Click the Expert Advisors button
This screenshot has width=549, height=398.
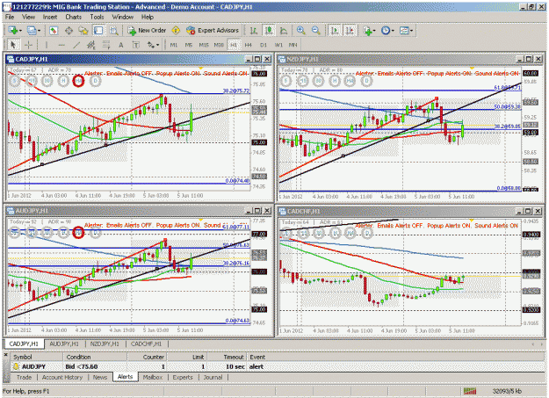(213, 31)
